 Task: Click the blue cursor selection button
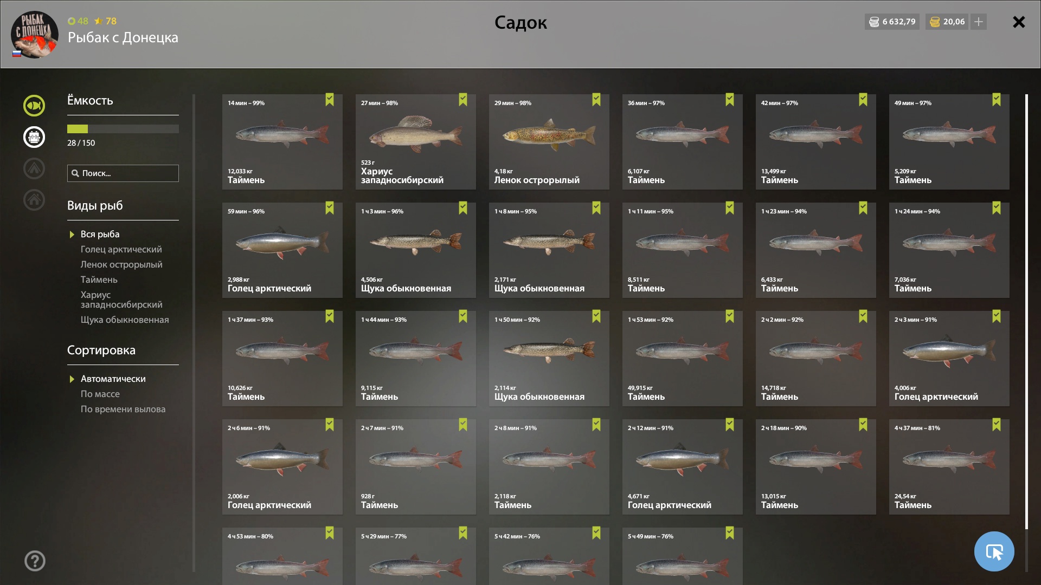(994, 551)
